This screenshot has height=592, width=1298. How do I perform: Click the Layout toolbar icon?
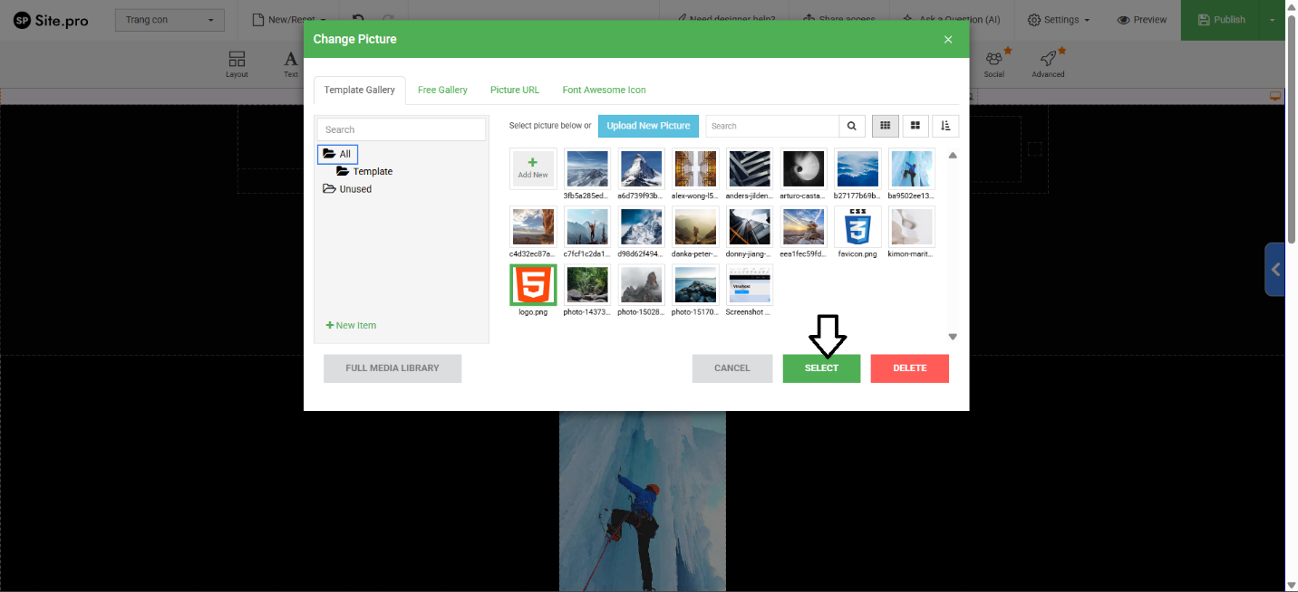tap(237, 63)
